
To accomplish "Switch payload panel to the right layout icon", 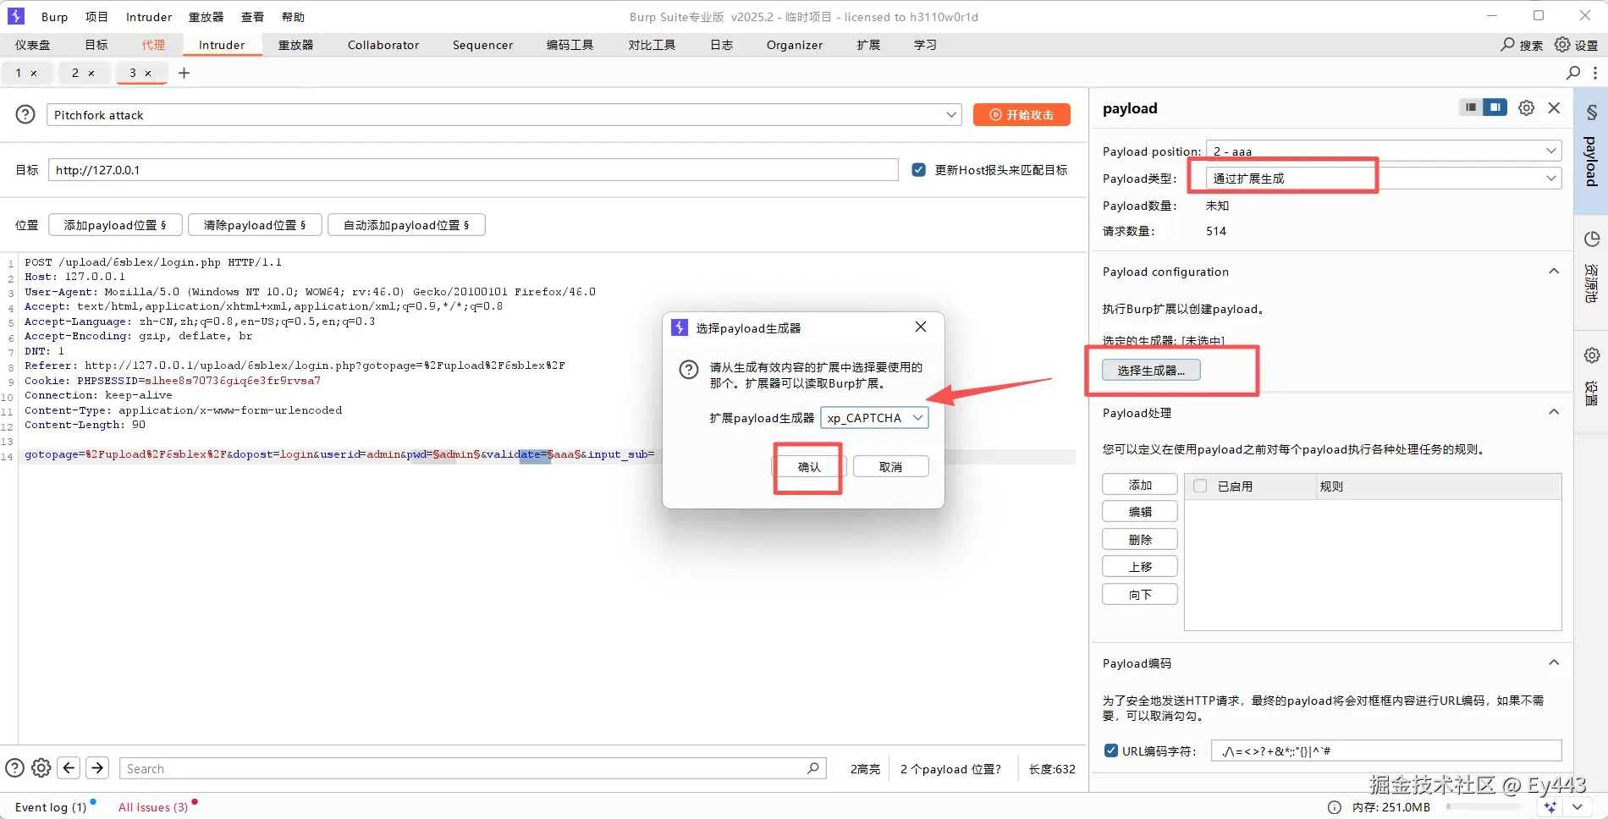I will [x=1495, y=107].
